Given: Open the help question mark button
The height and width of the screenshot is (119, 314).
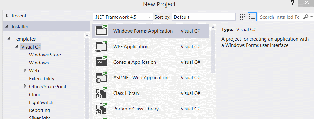Looking at the screenshot, I should click(x=292, y=3).
